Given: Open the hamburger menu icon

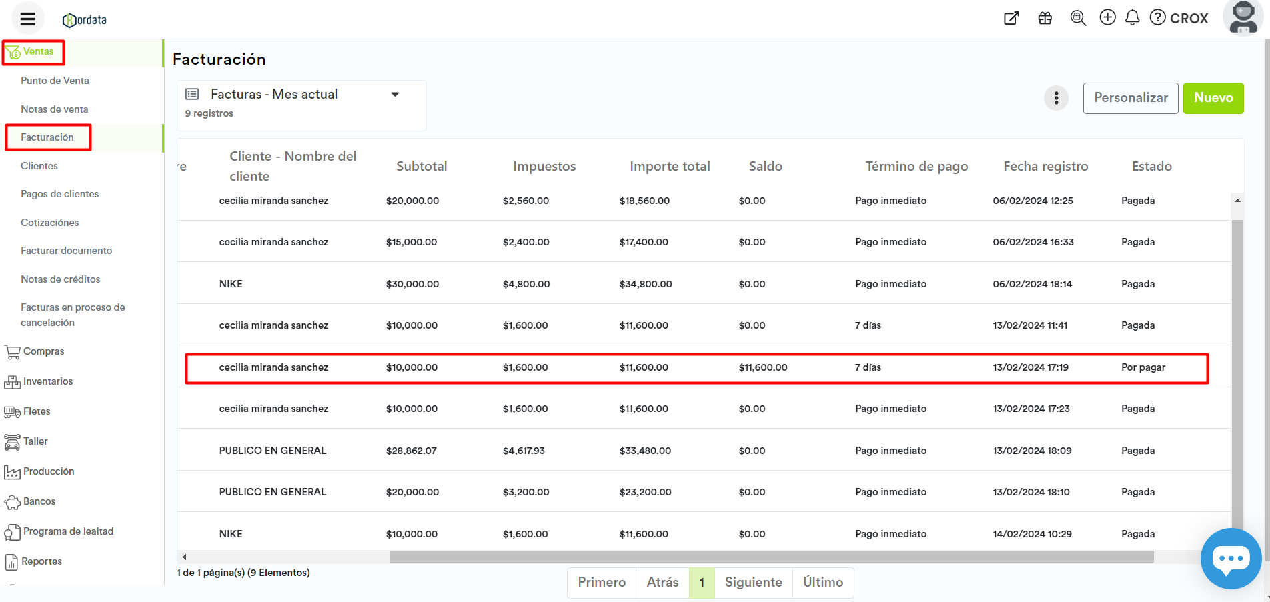Looking at the screenshot, I should (27, 19).
